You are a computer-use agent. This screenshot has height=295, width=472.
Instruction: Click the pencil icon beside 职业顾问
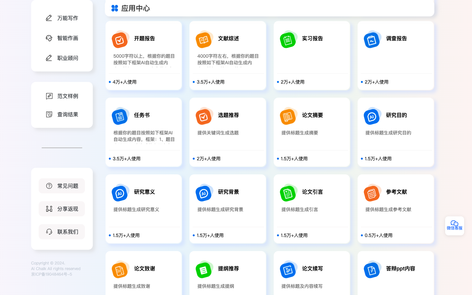pos(49,58)
